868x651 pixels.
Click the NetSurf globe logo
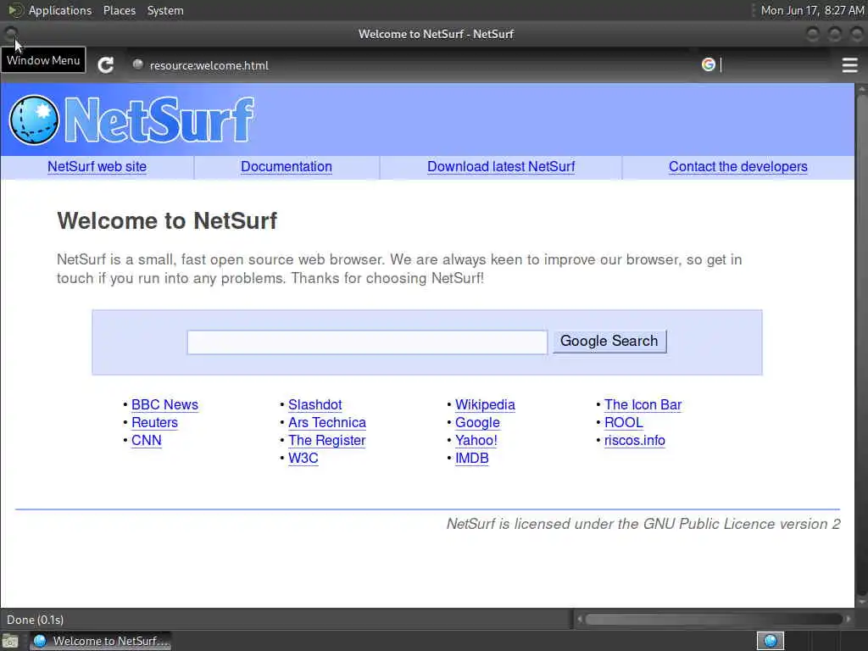point(34,120)
